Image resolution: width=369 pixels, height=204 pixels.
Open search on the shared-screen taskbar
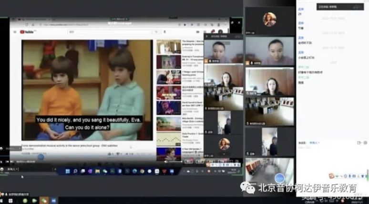click(75, 171)
